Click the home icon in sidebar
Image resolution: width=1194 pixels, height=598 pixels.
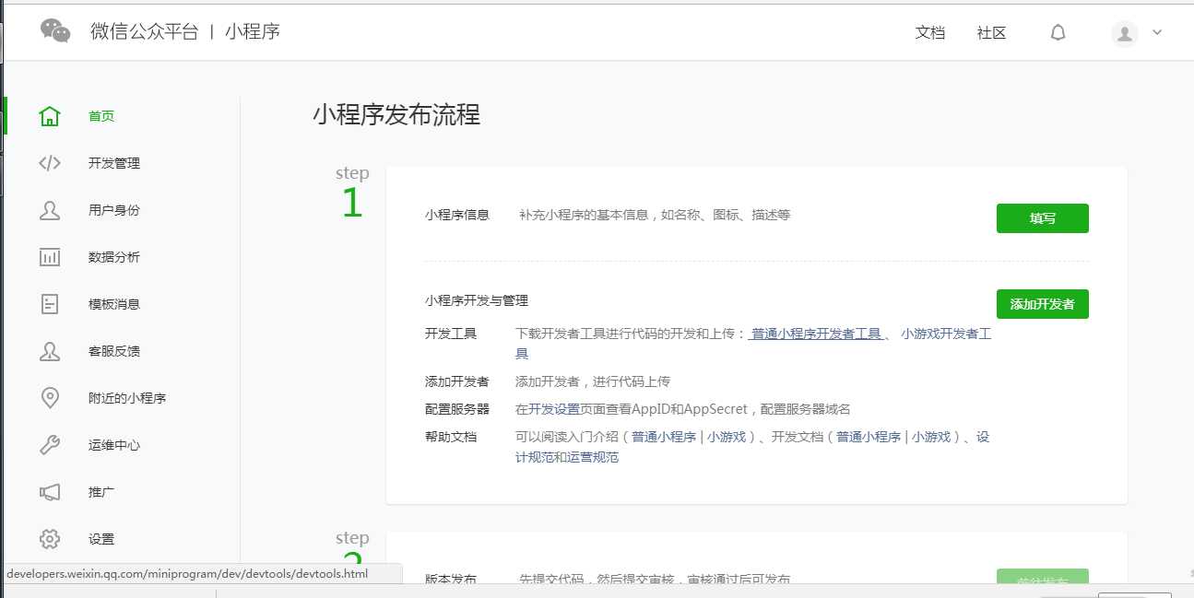[x=50, y=116]
